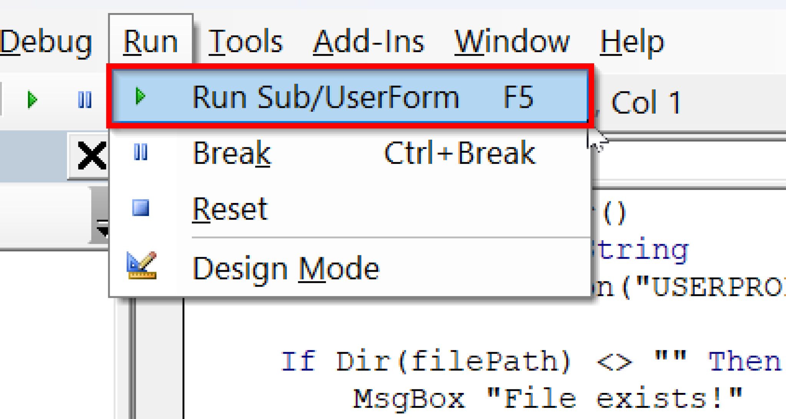Click the Col 1 cursor position indicator
This screenshot has width=786, height=419.
pos(646,103)
